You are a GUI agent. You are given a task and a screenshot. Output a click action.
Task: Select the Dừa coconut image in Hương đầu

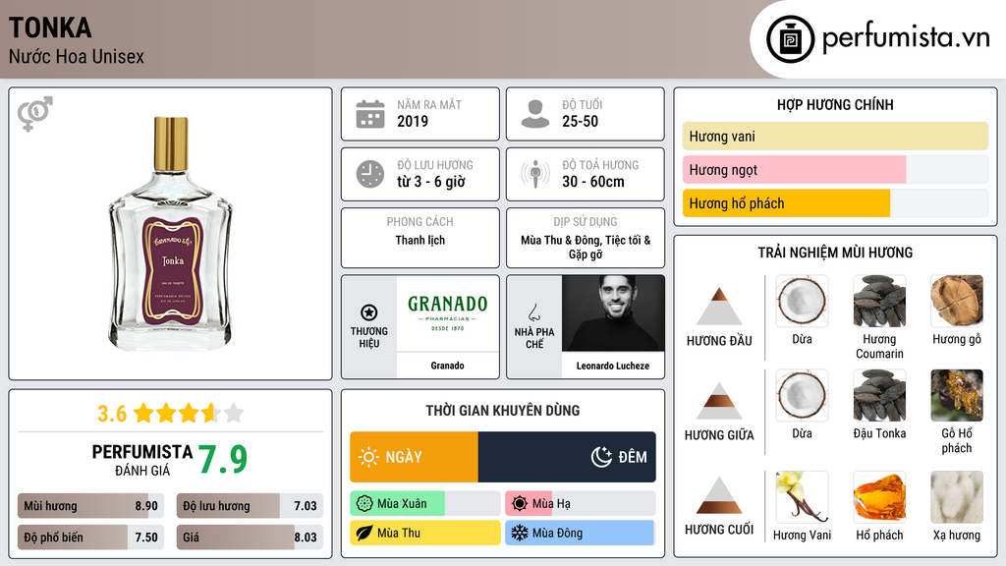[x=802, y=301]
